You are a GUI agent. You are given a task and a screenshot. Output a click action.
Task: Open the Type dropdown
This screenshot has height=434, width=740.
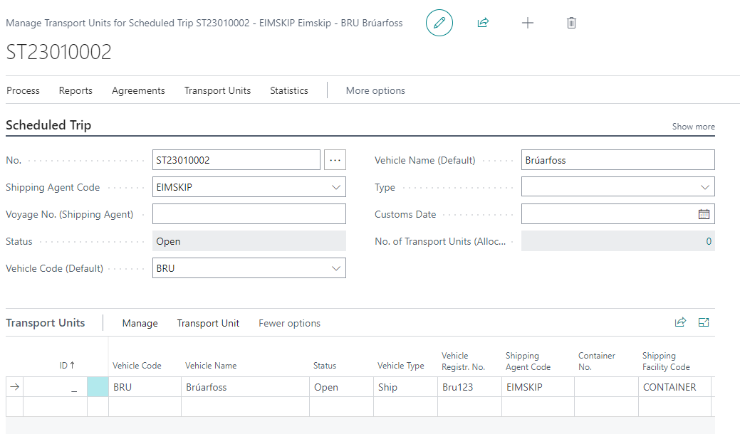704,187
